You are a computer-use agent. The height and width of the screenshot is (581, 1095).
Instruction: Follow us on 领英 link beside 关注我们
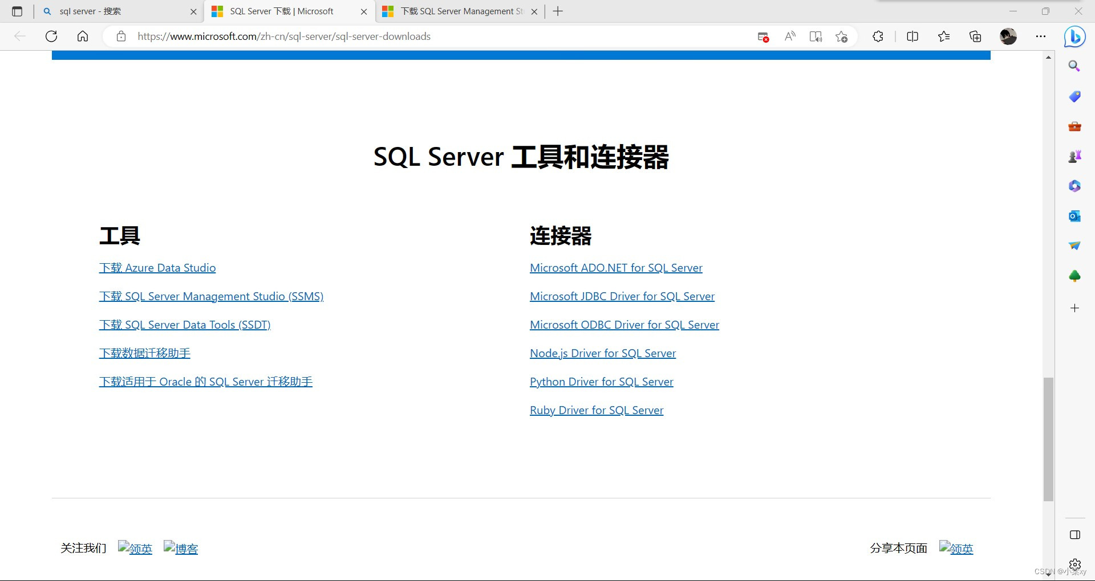pyautogui.click(x=135, y=548)
